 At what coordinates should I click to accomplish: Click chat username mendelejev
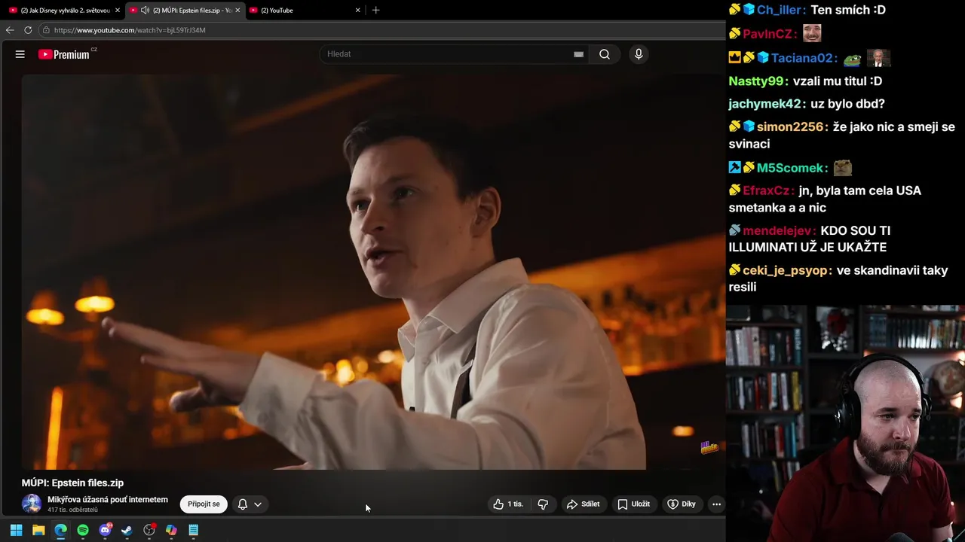(x=779, y=230)
